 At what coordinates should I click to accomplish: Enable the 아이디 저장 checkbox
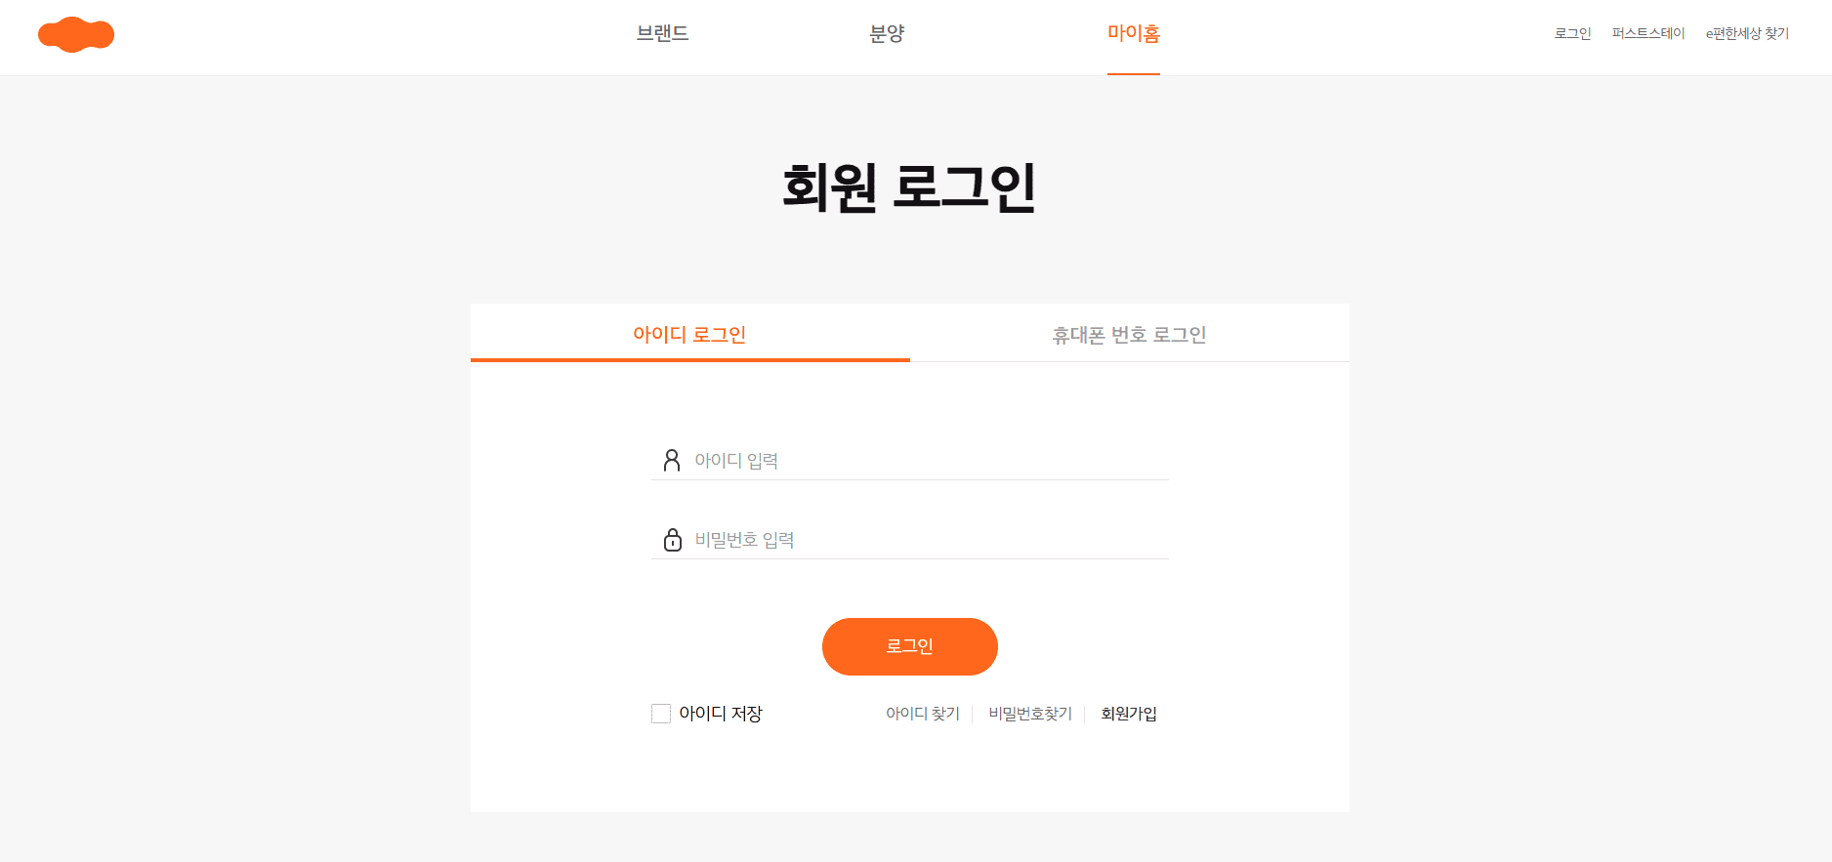660,714
